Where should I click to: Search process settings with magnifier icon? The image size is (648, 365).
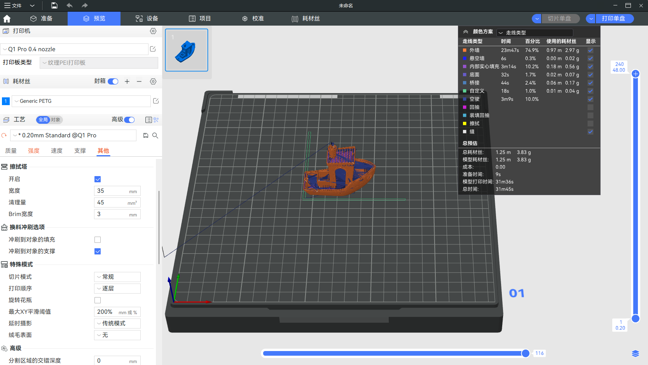tap(155, 135)
